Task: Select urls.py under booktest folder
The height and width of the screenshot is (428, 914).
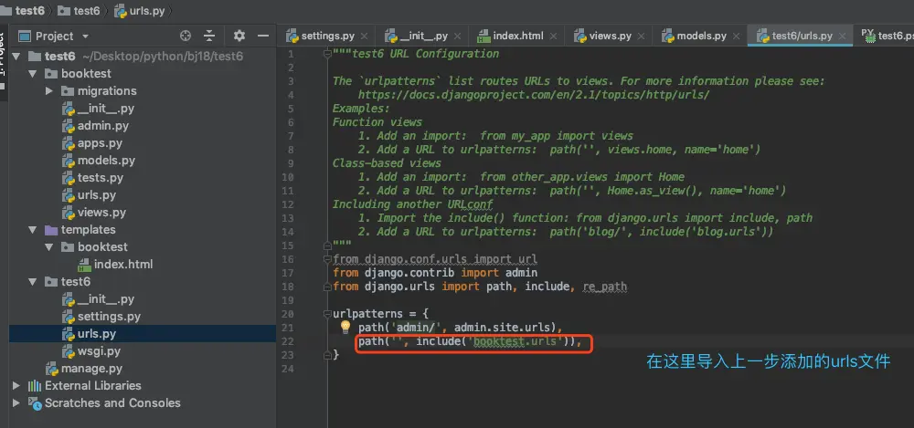Action: click(x=97, y=195)
